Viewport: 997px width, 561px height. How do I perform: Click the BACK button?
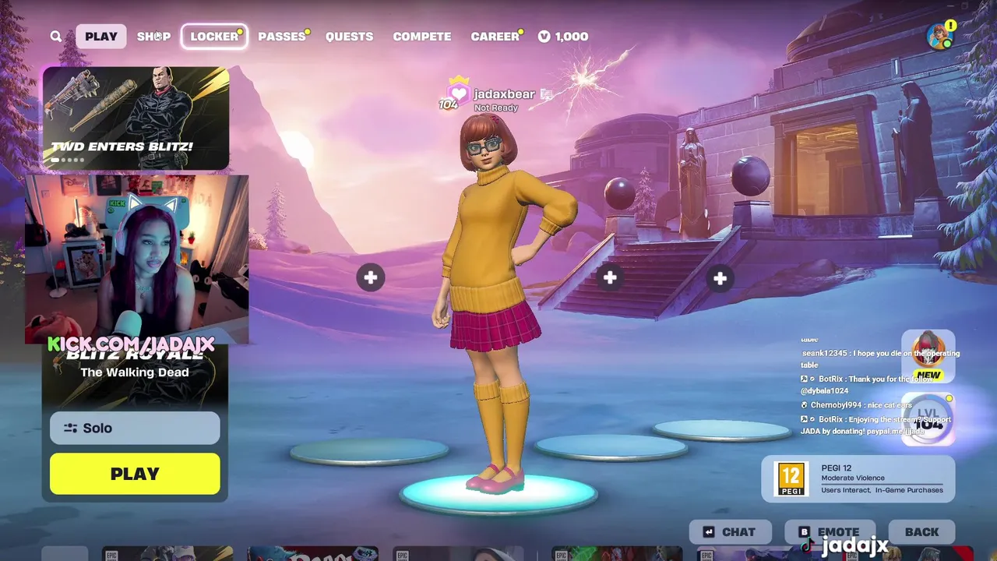click(921, 532)
